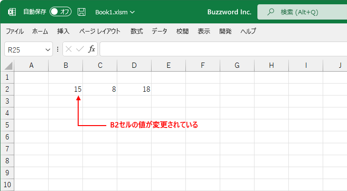Select column E header
347x191 pixels.
[x=169, y=65]
